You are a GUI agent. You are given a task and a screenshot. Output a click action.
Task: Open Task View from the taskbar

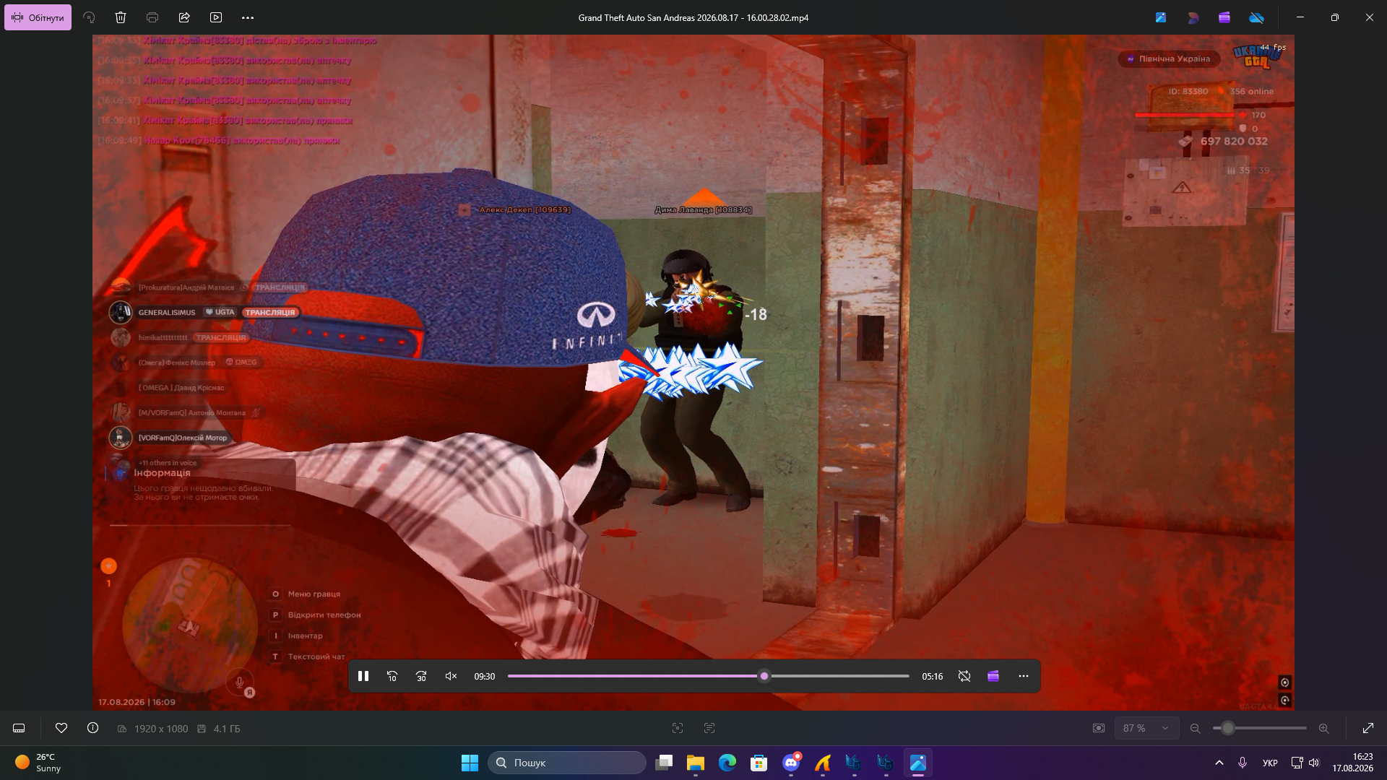point(664,763)
